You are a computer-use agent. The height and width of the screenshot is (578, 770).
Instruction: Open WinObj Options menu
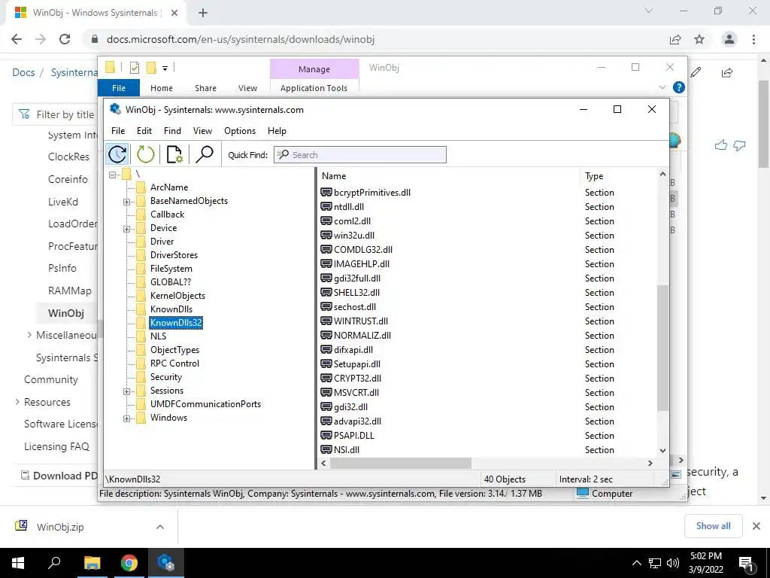coord(240,131)
